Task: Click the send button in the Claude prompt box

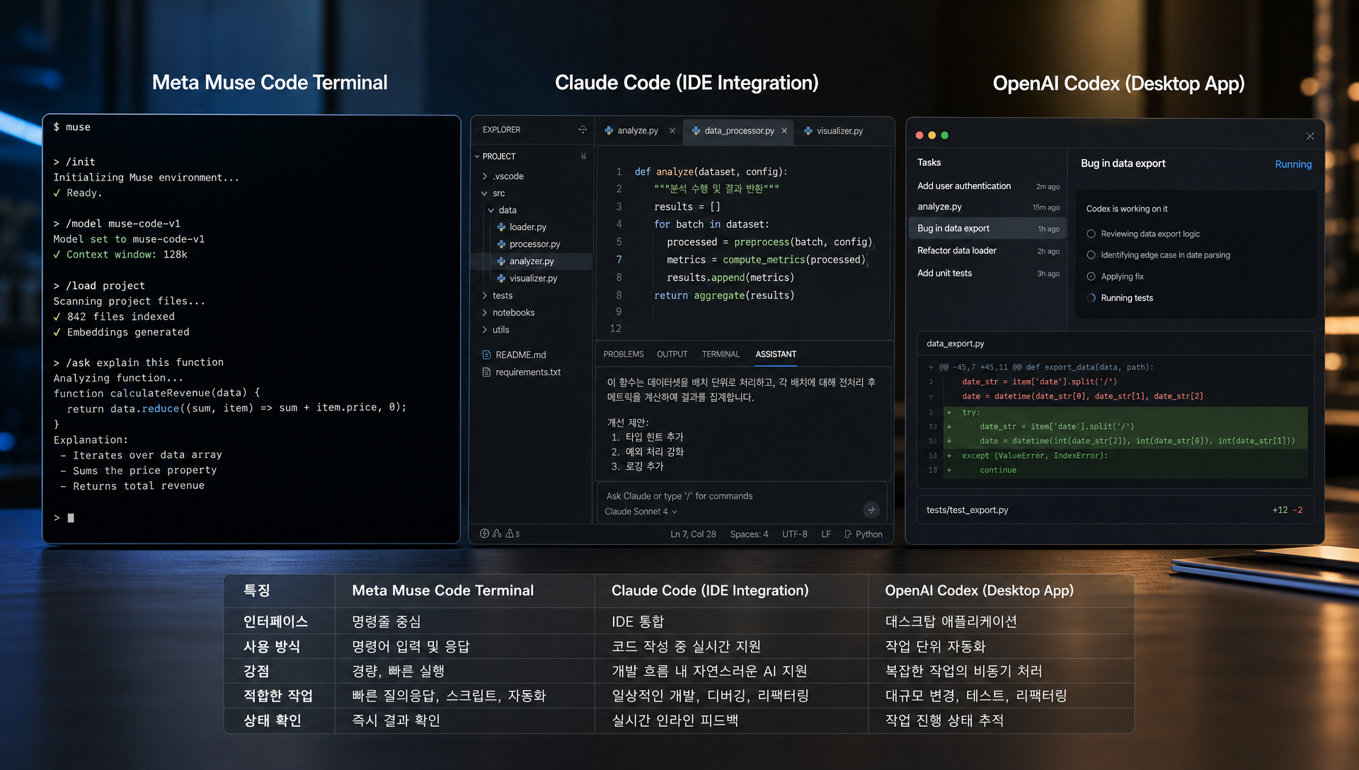Action: [871, 510]
